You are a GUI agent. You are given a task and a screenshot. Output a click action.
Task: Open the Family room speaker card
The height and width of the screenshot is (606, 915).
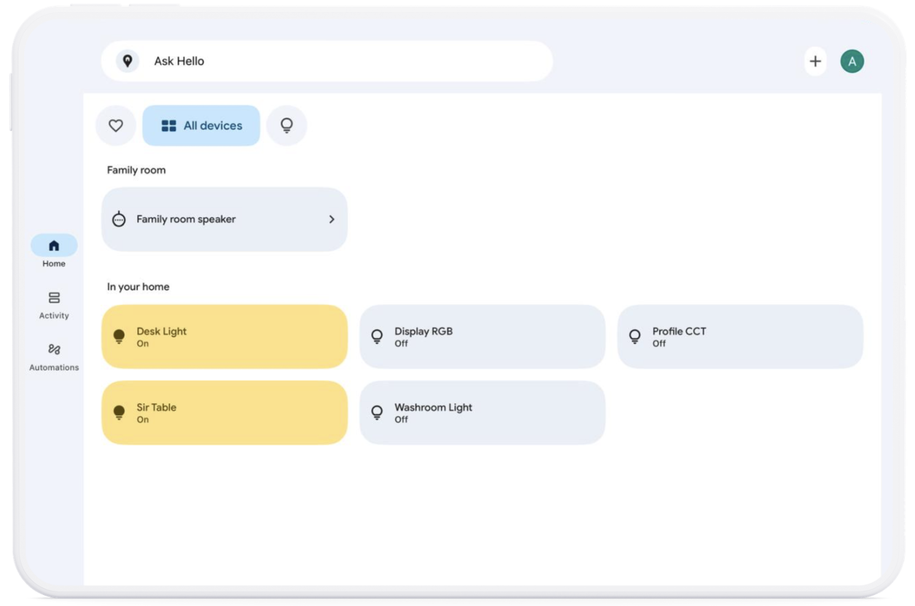point(224,219)
